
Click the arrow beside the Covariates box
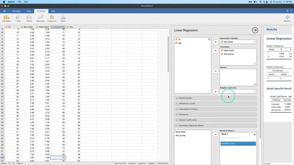pos(215,50)
